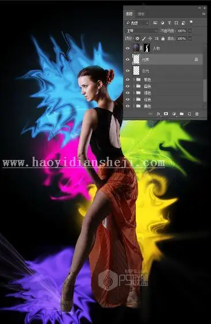Create a new group with the folder icon
211x324 pixels.
click(x=182, y=114)
